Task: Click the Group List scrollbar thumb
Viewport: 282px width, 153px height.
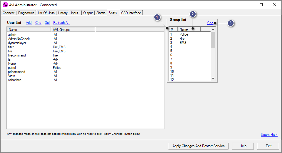Action: [213, 40]
